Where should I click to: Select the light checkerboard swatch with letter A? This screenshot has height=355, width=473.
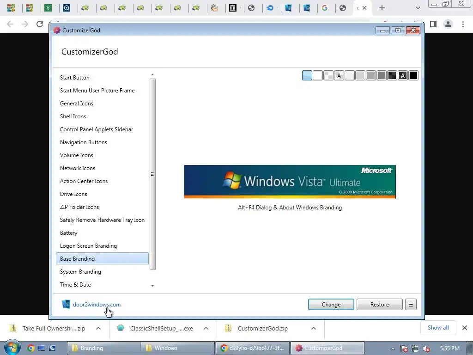point(339,75)
